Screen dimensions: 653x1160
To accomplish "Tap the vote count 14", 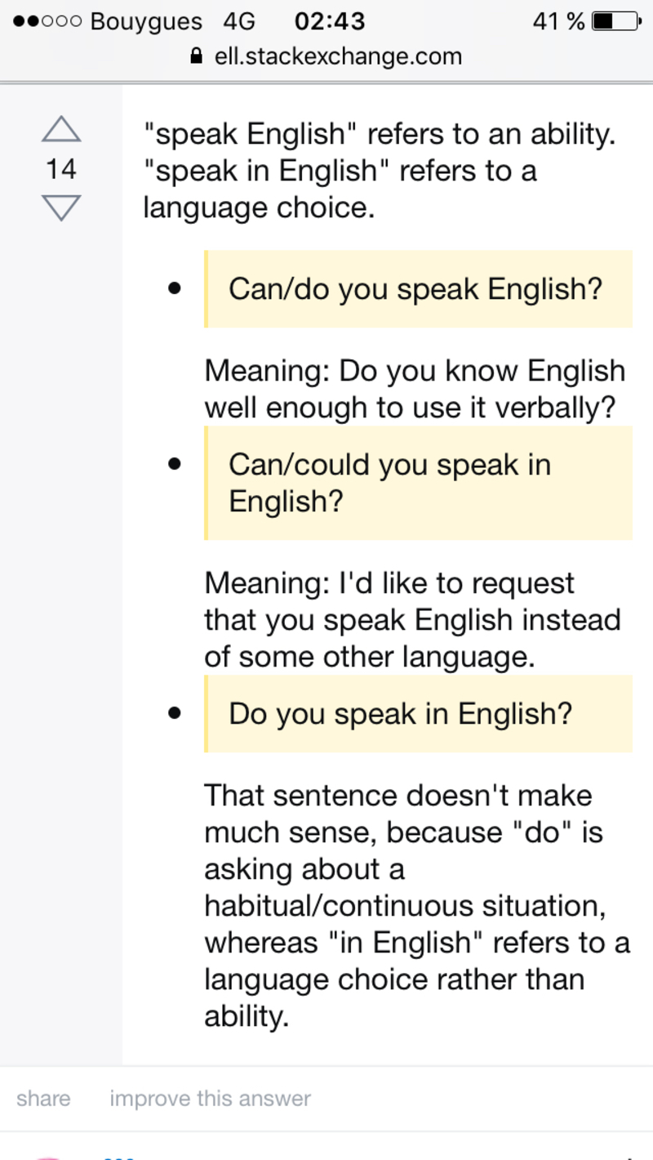I will 61,169.
